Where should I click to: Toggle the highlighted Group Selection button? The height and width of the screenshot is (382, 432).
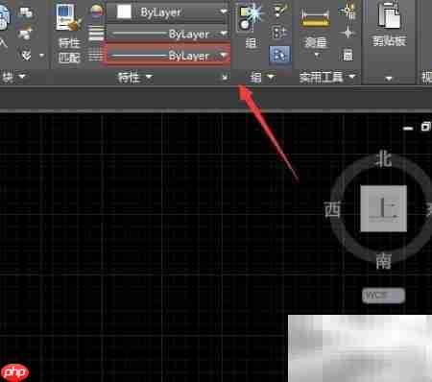coord(279,55)
